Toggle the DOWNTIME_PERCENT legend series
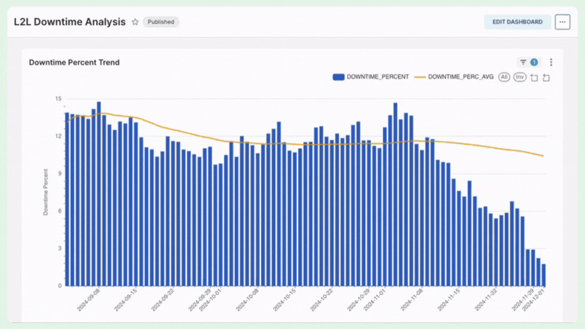The image size is (585, 329). (x=371, y=77)
